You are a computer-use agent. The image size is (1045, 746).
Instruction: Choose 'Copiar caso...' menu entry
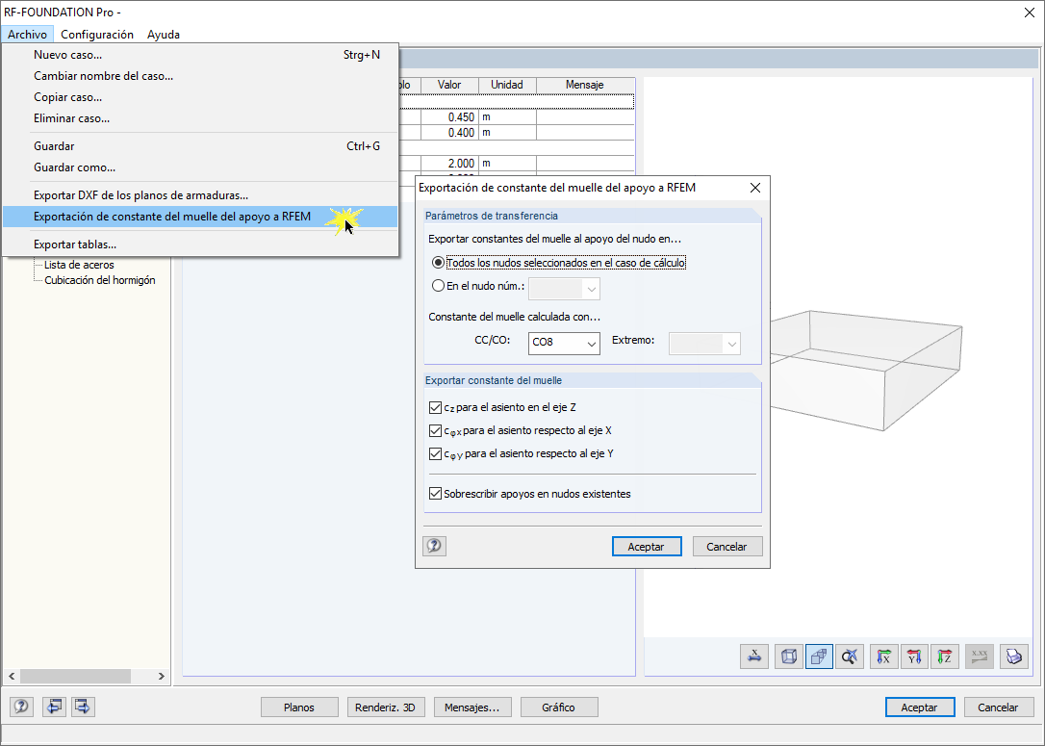[x=200, y=97]
